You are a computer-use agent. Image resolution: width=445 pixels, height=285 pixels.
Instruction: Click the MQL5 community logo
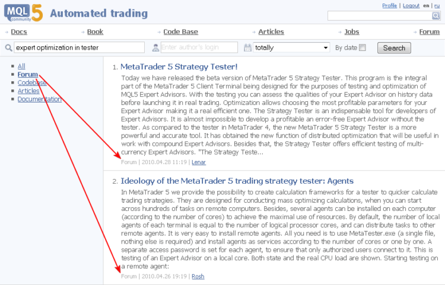24,13
